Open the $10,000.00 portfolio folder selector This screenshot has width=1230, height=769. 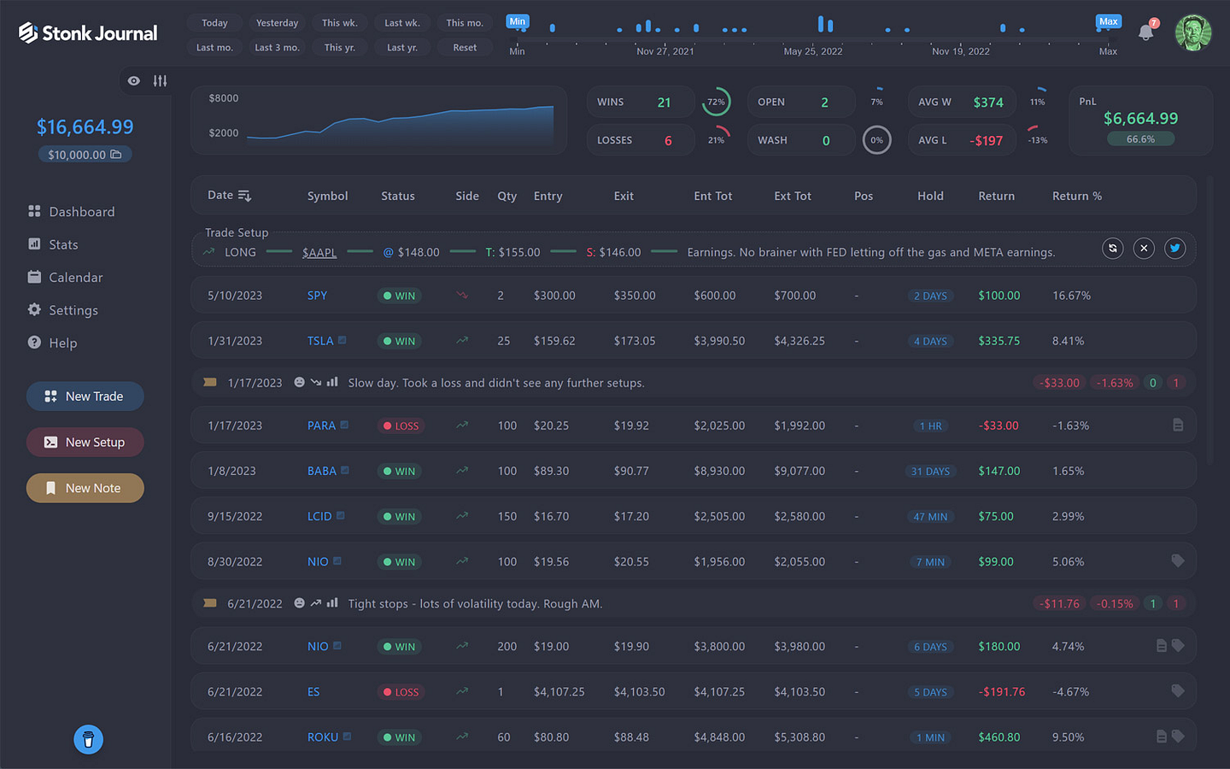(x=85, y=155)
